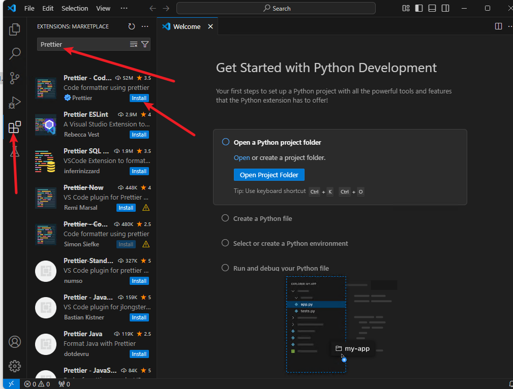Viewport: 513px width, 389px height.
Task: Install Prettier Java by dotdevru
Action: 139,354
